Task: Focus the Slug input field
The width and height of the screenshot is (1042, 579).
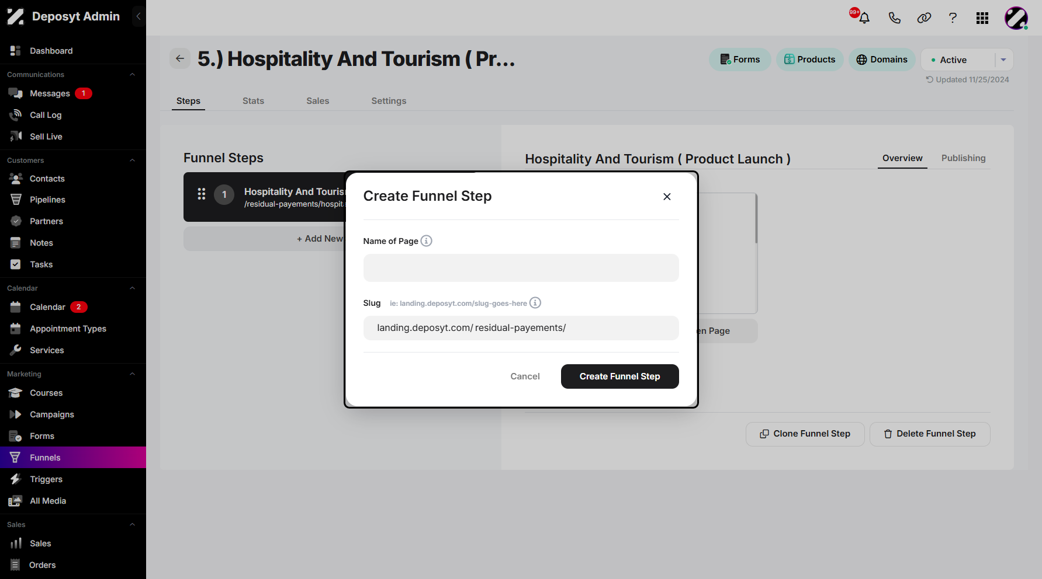Action: tap(521, 328)
